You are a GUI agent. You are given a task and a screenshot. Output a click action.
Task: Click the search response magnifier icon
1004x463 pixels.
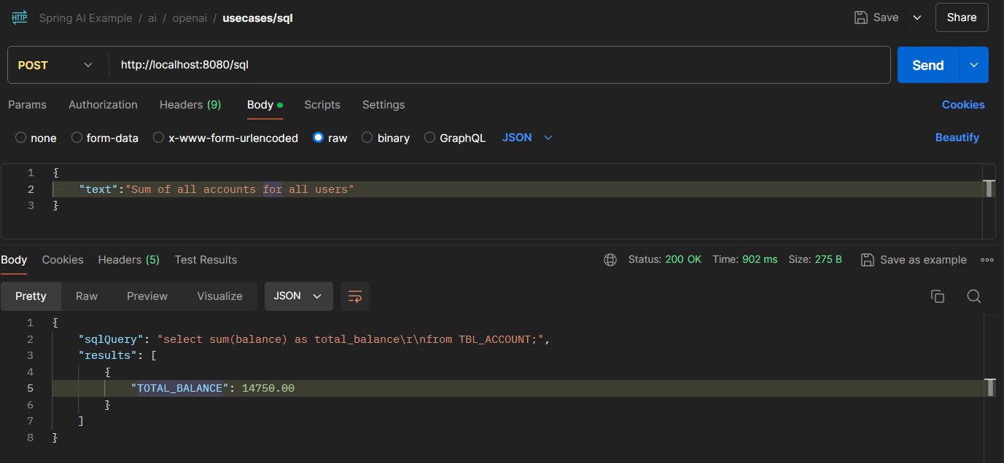click(x=973, y=296)
